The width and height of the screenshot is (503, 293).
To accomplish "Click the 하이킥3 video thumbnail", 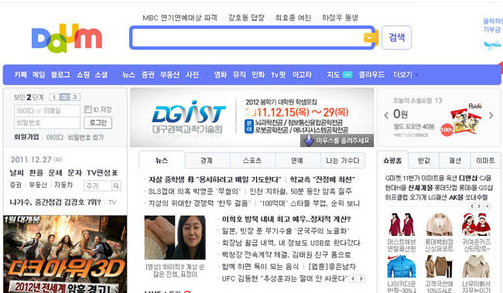I will click(x=175, y=237).
